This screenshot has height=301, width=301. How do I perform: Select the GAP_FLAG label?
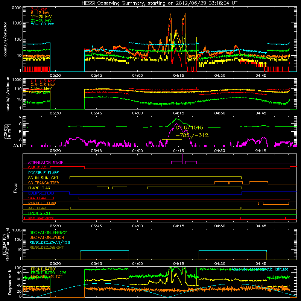37,167
